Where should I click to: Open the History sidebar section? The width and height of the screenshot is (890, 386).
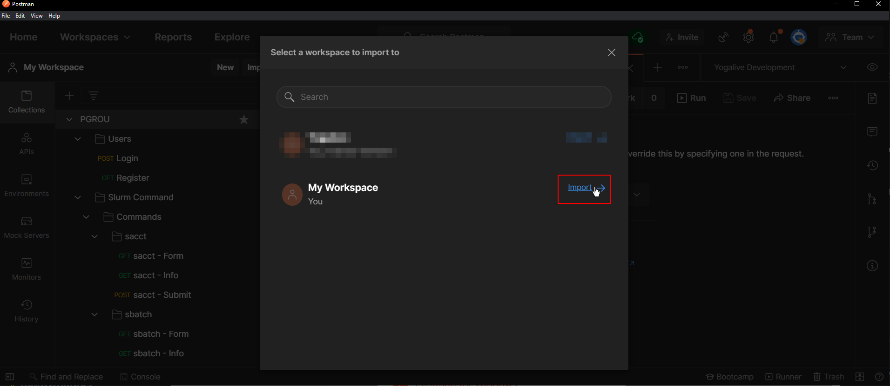tap(27, 311)
